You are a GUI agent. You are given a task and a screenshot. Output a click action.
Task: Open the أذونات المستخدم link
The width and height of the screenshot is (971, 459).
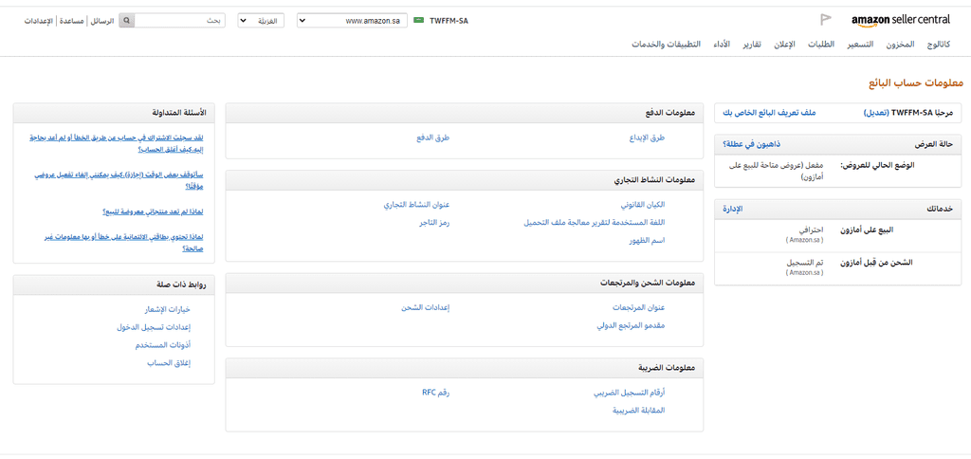(x=163, y=345)
